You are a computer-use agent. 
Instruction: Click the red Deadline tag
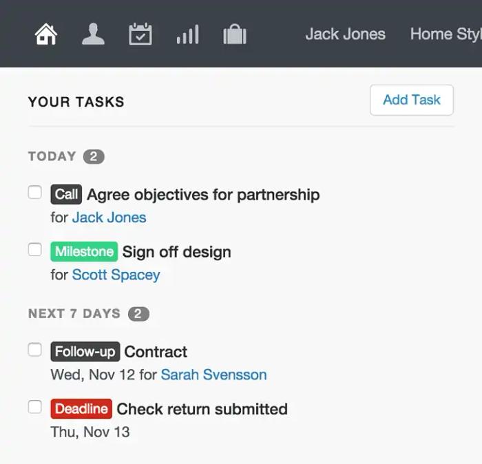pos(81,409)
